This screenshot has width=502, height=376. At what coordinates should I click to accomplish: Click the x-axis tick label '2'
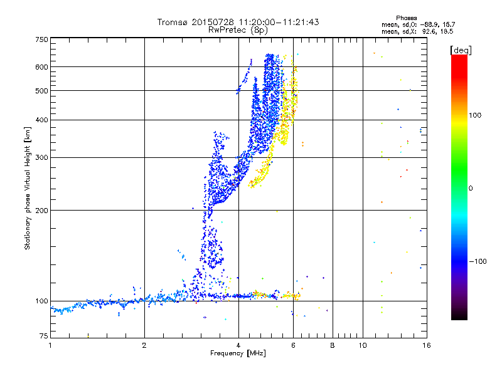(144, 345)
